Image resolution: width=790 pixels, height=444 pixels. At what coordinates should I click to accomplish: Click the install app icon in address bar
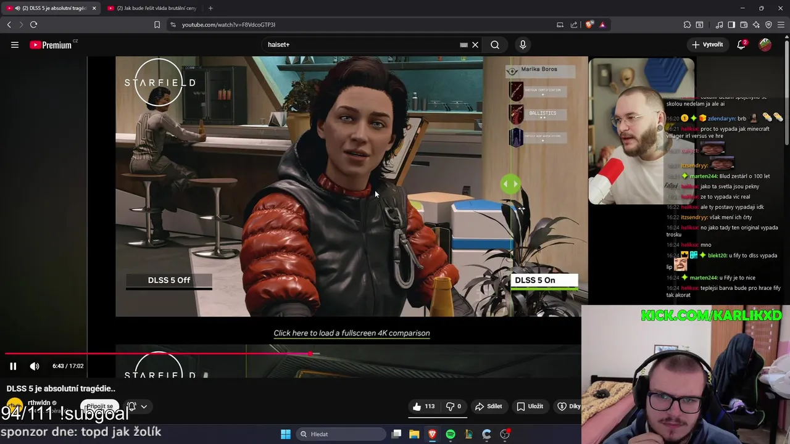click(560, 25)
